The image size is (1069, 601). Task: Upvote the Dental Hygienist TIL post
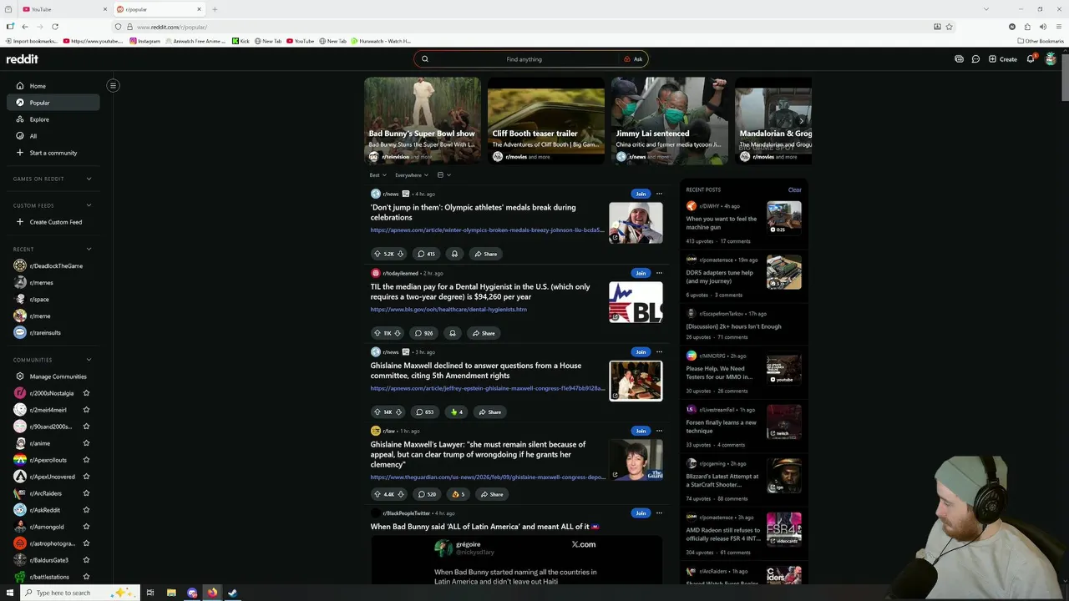377,333
